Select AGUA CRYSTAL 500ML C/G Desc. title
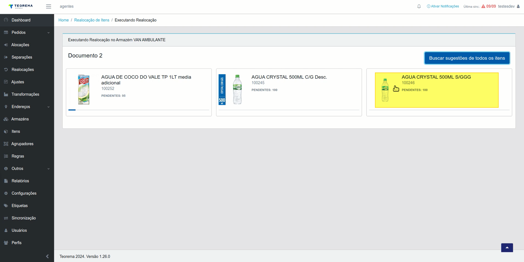Viewport: 524px width, 262px height. coord(289,77)
